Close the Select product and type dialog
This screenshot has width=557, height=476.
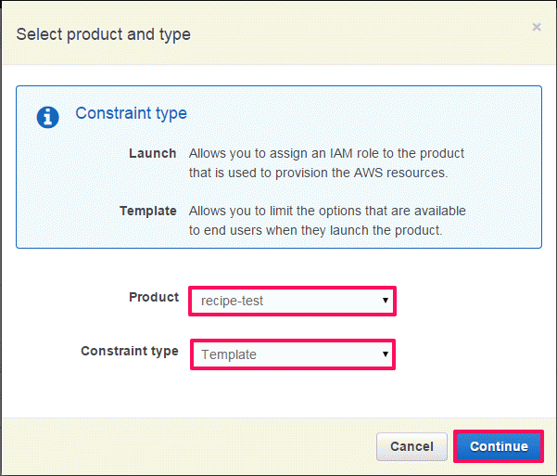[537, 27]
